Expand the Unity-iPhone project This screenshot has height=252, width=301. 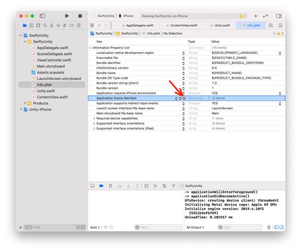pos(21,109)
